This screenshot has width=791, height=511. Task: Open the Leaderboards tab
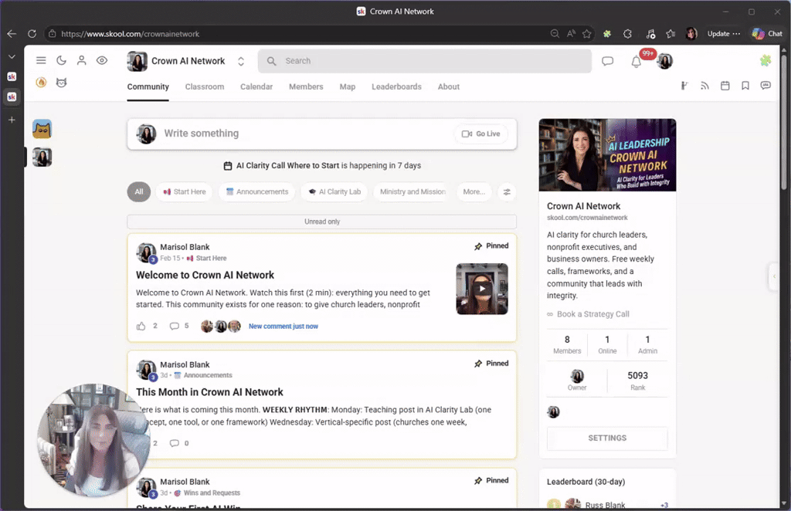396,86
